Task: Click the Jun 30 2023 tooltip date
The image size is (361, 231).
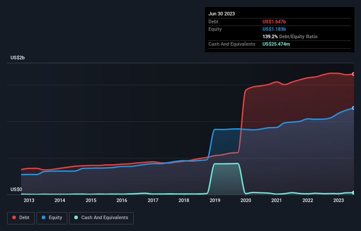Action: [222, 14]
